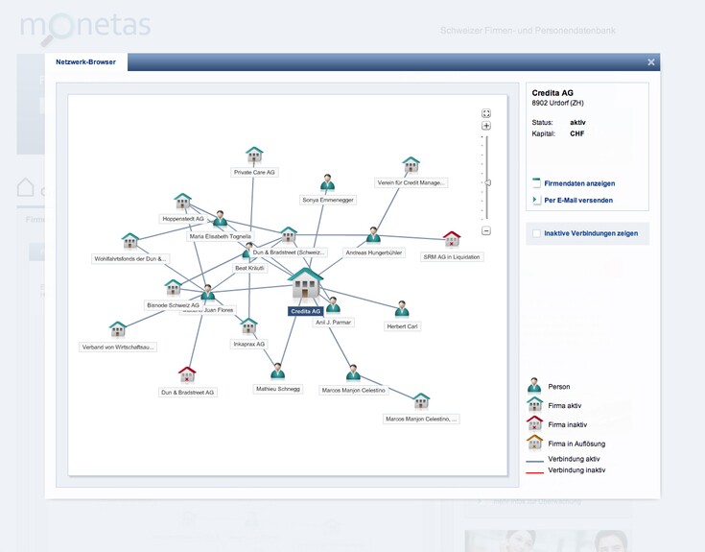Click the zoom slider handle
The width and height of the screenshot is (705, 552).
coord(487,182)
